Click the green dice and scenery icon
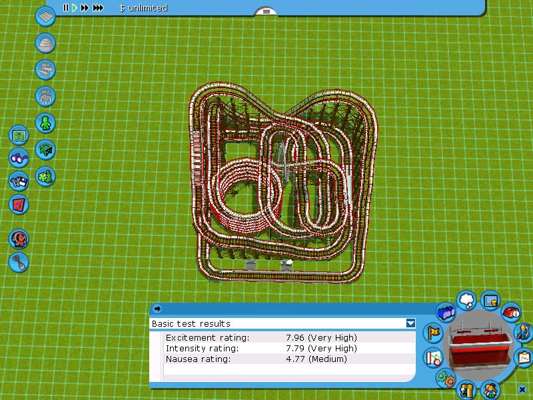This screenshot has width=533, height=400. pyautogui.click(x=45, y=177)
